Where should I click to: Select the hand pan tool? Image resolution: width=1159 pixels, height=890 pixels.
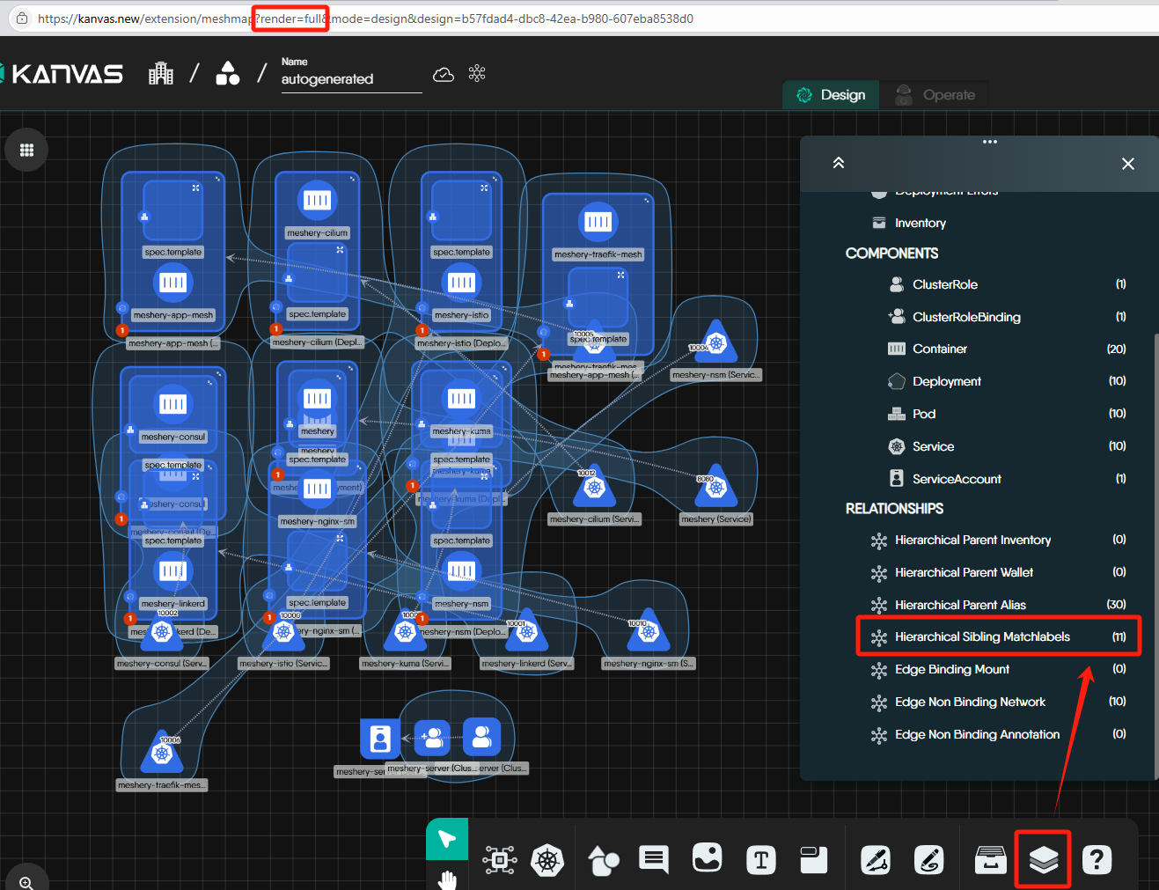[447, 879]
